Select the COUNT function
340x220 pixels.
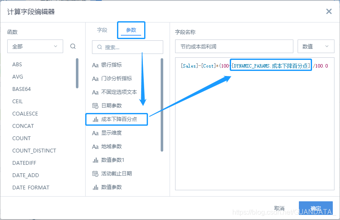(22, 138)
